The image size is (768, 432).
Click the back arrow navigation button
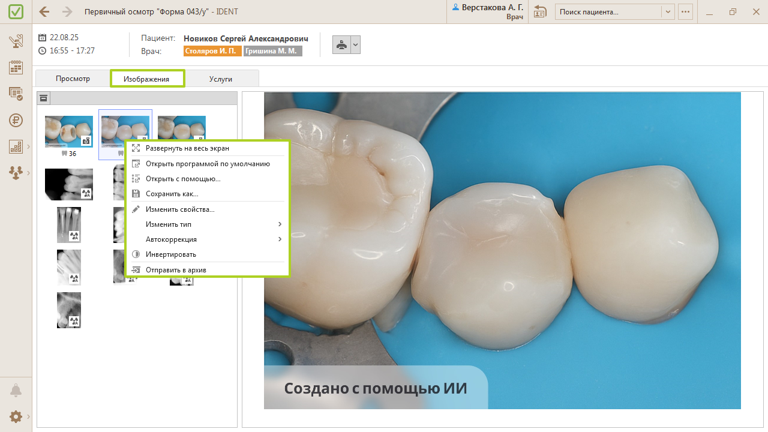(44, 11)
